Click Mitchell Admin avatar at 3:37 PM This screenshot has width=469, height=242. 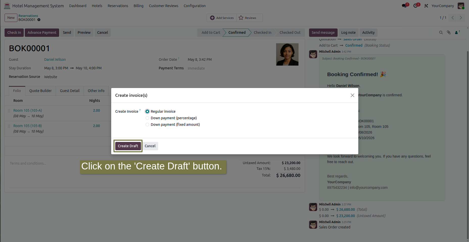[x=313, y=207]
